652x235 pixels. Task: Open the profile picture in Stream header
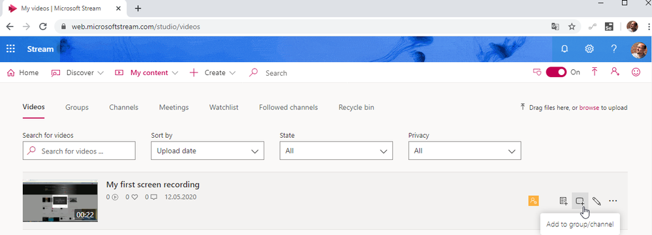pyautogui.click(x=639, y=50)
